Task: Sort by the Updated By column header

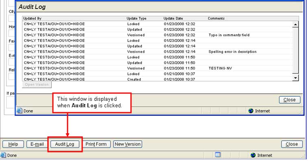Action: (x=33, y=18)
